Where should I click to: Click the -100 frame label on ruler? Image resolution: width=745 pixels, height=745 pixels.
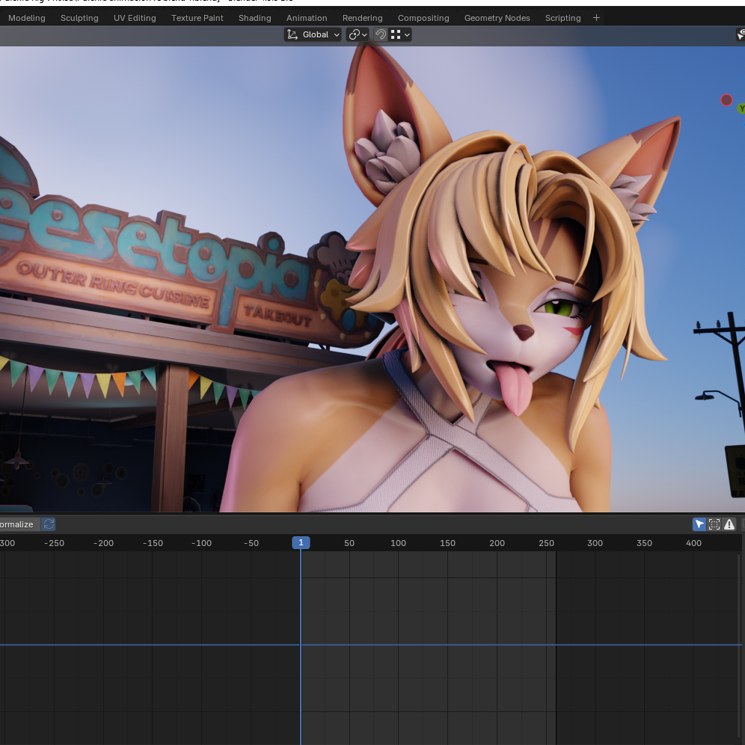201,543
